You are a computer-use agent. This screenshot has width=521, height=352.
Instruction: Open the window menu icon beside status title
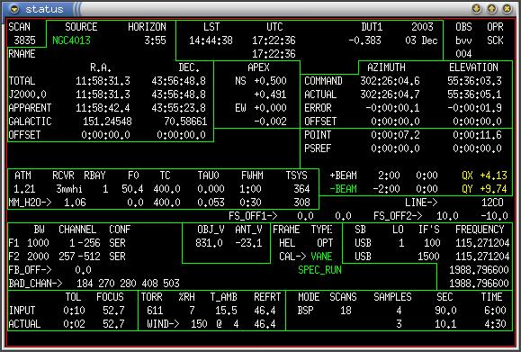tap(14, 9)
